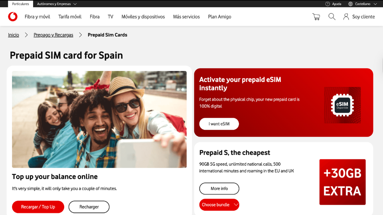
Task: Open the Plan Amigo menu item
Action: tap(219, 17)
